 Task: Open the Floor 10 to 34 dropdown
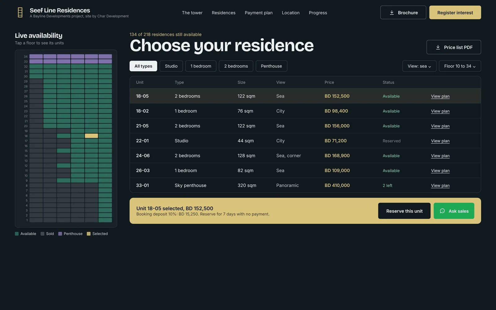point(460,66)
